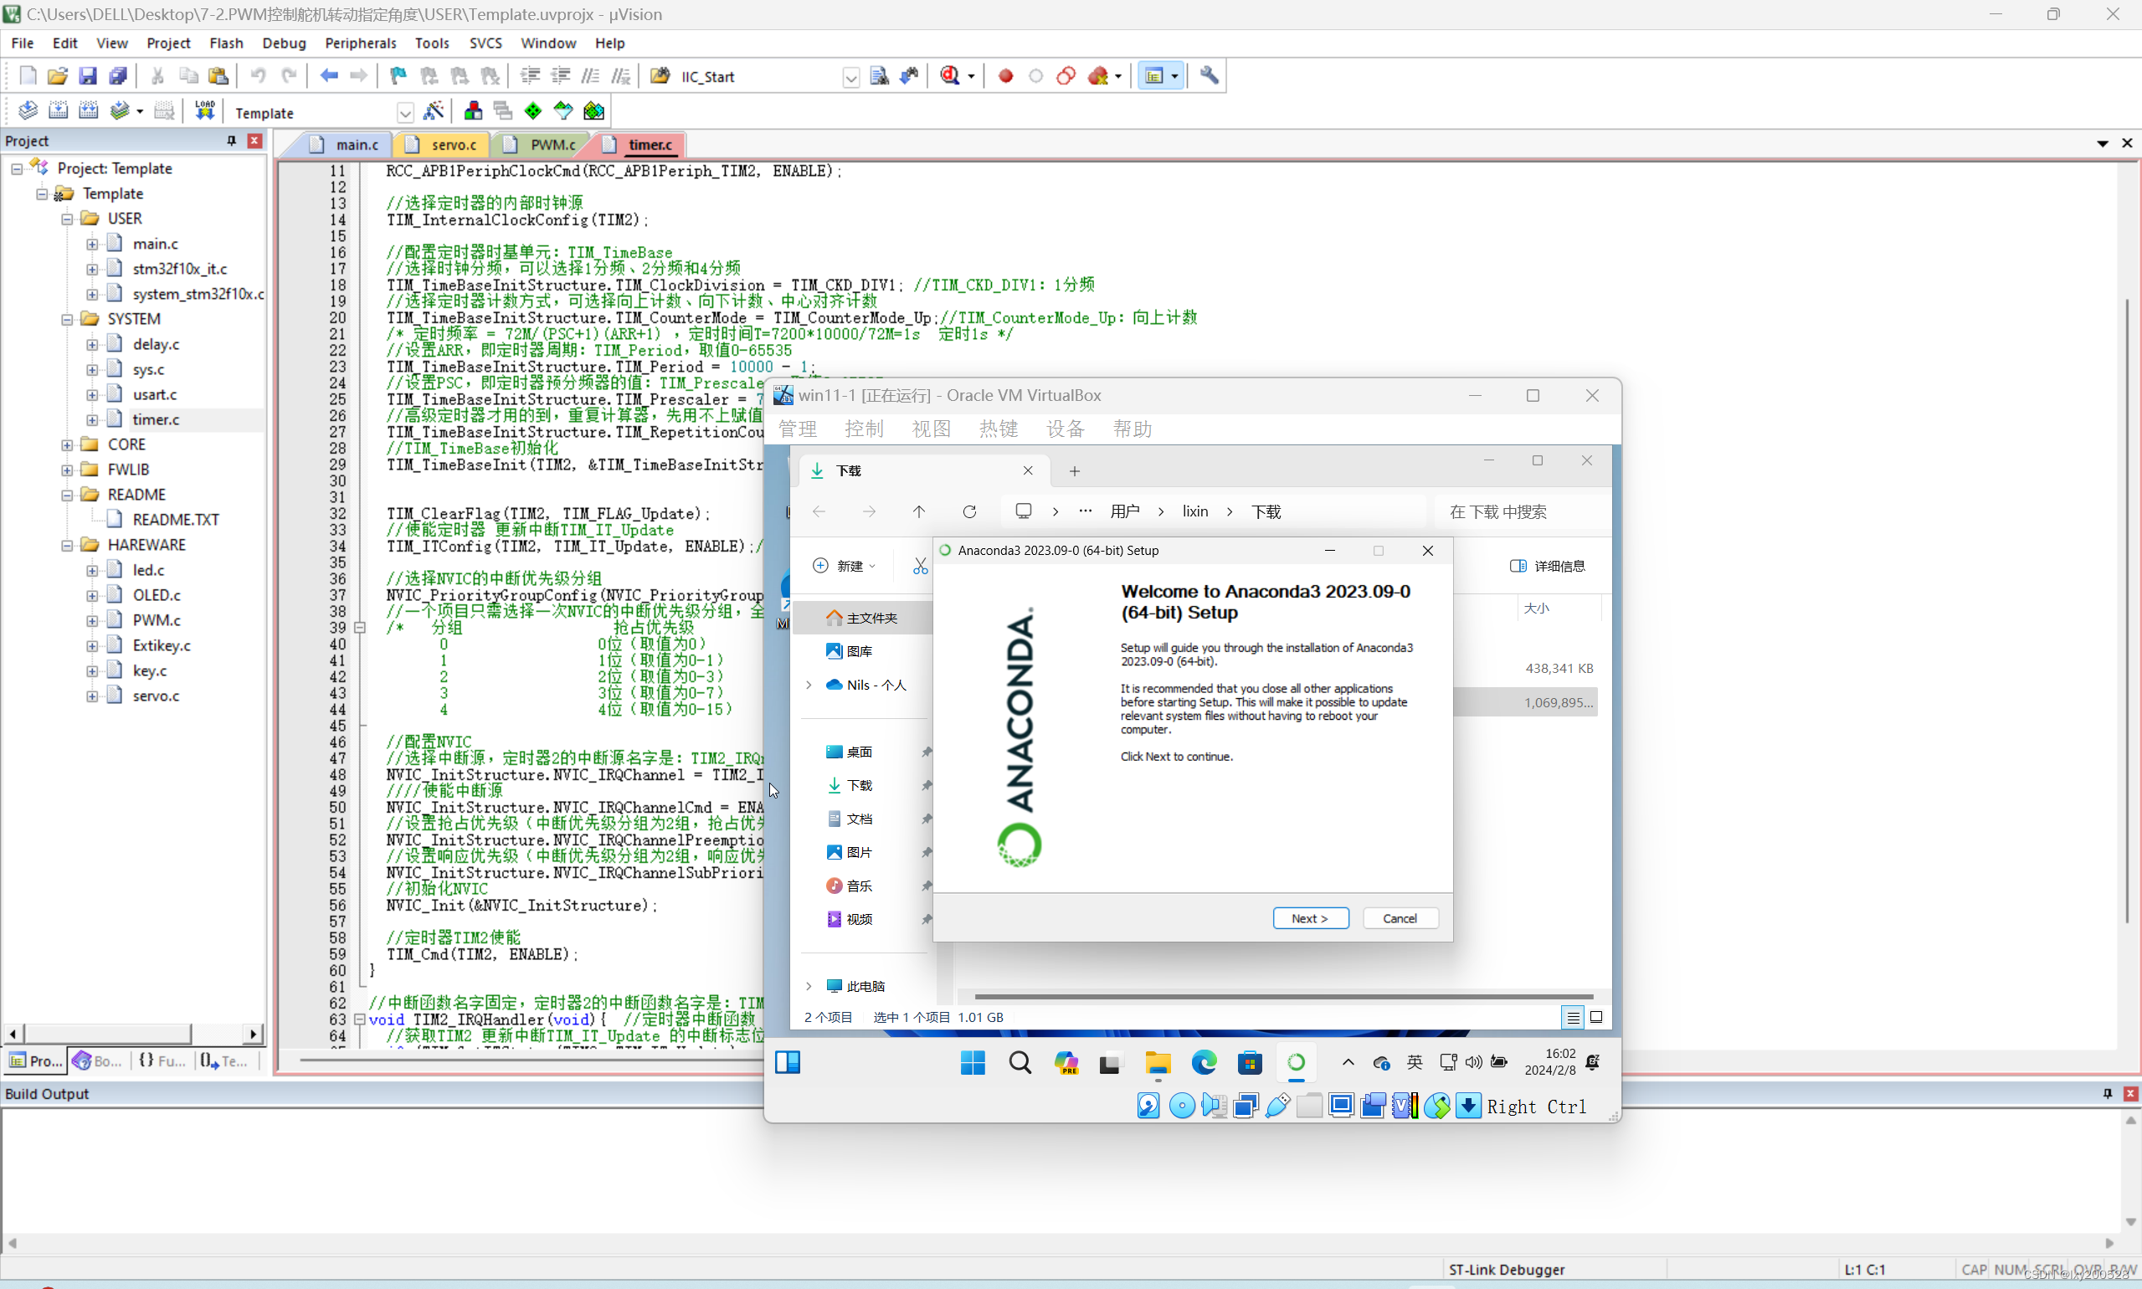The image size is (2142, 1289).
Task: Start the debug session magnifier icon
Action: point(950,76)
